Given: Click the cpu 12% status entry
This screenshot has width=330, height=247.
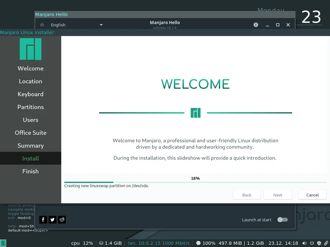Looking at the screenshot, I should point(82,243).
